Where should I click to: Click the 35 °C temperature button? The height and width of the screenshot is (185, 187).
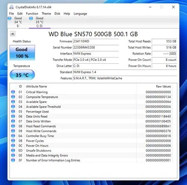[x=22, y=75]
